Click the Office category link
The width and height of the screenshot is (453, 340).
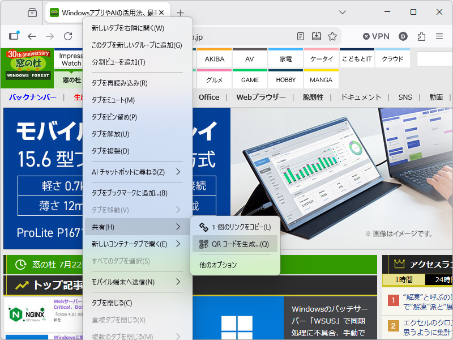(209, 97)
